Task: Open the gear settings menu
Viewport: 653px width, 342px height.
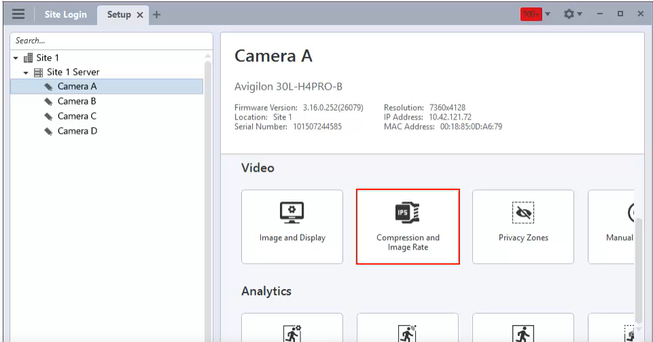Action: point(572,14)
